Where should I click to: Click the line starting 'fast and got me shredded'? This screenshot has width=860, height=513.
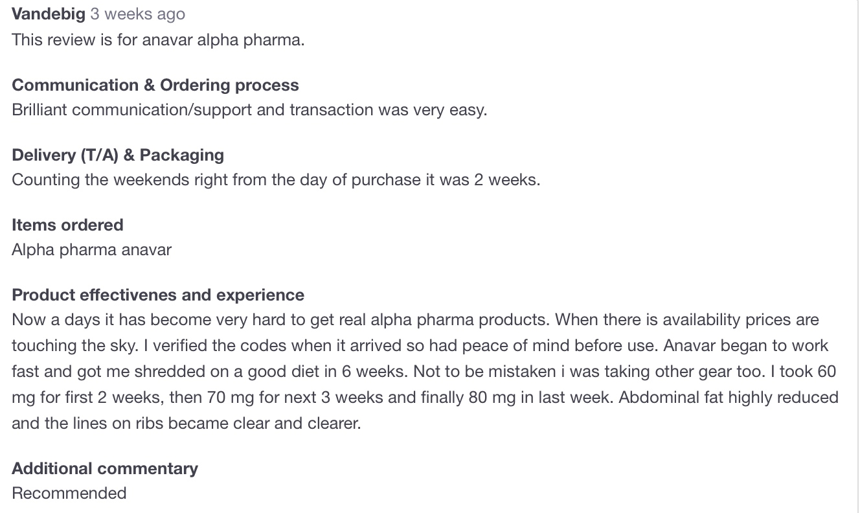click(x=424, y=372)
